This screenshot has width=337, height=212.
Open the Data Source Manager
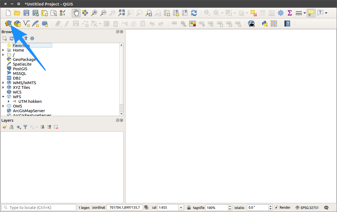pyautogui.click(x=8, y=23)
